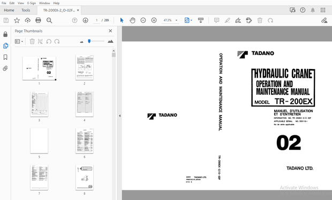Select the arrow Selection tool
This screenshot has width=332, height=200.
tap(122, 20)
